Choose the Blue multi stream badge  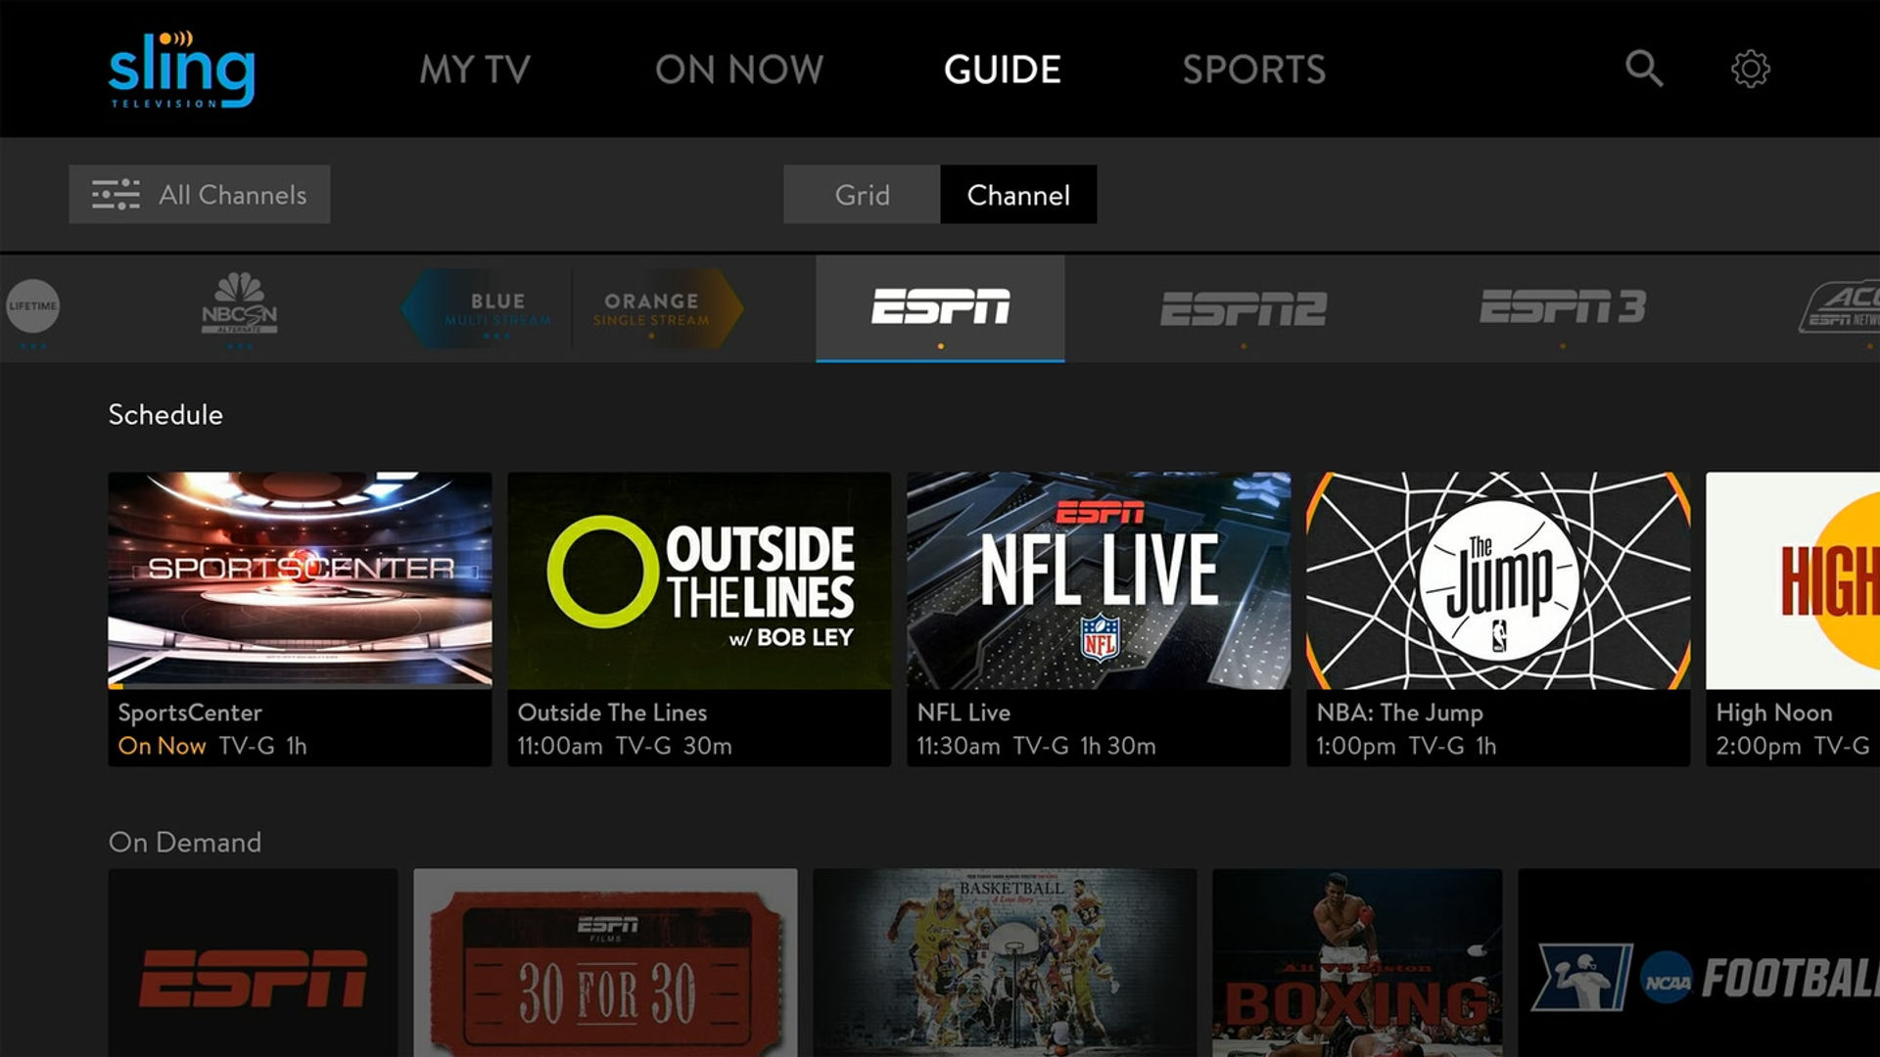(487, 308)
